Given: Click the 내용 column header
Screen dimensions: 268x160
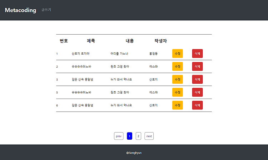Looking at the screenshot, I should point(130,41).
